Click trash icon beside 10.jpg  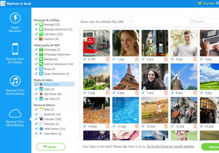pos(108,126)
